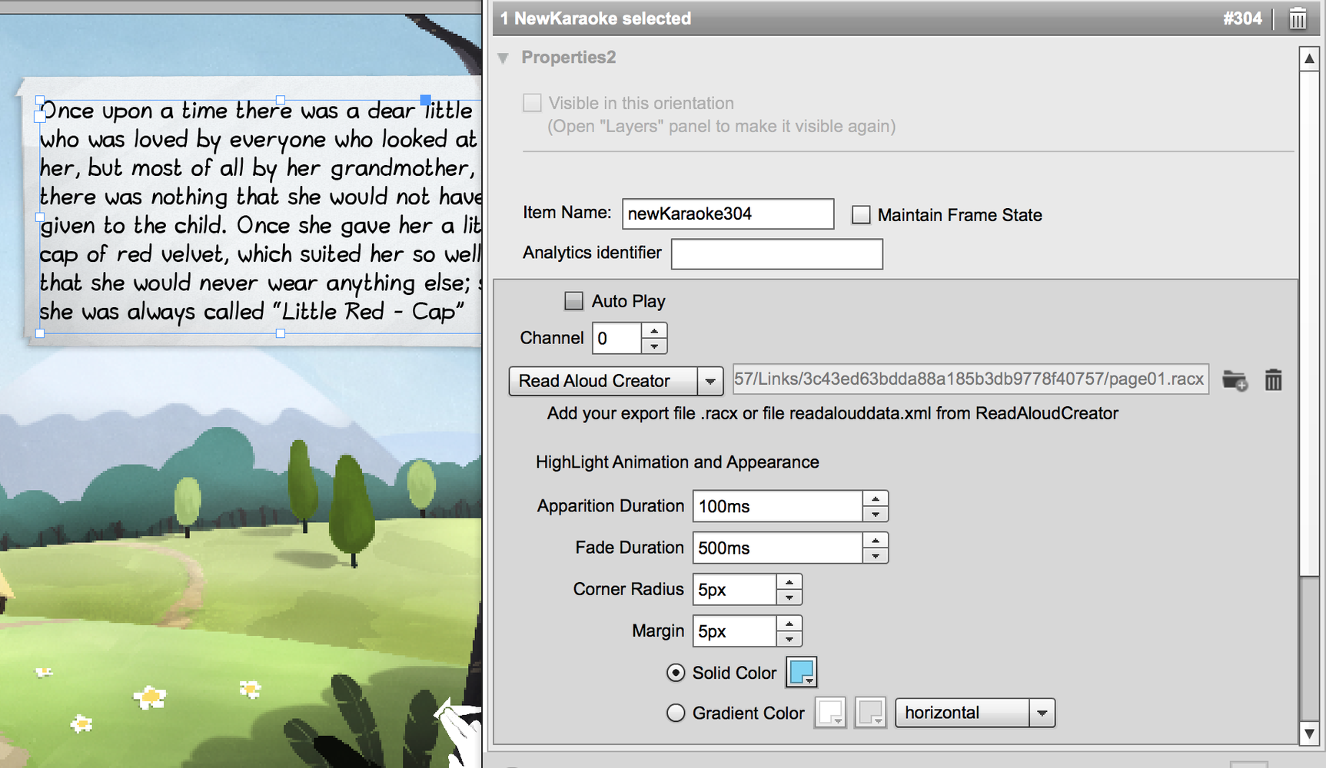
Task: Click the Item Name field newKaraoke304
Action: coord(728,214)
